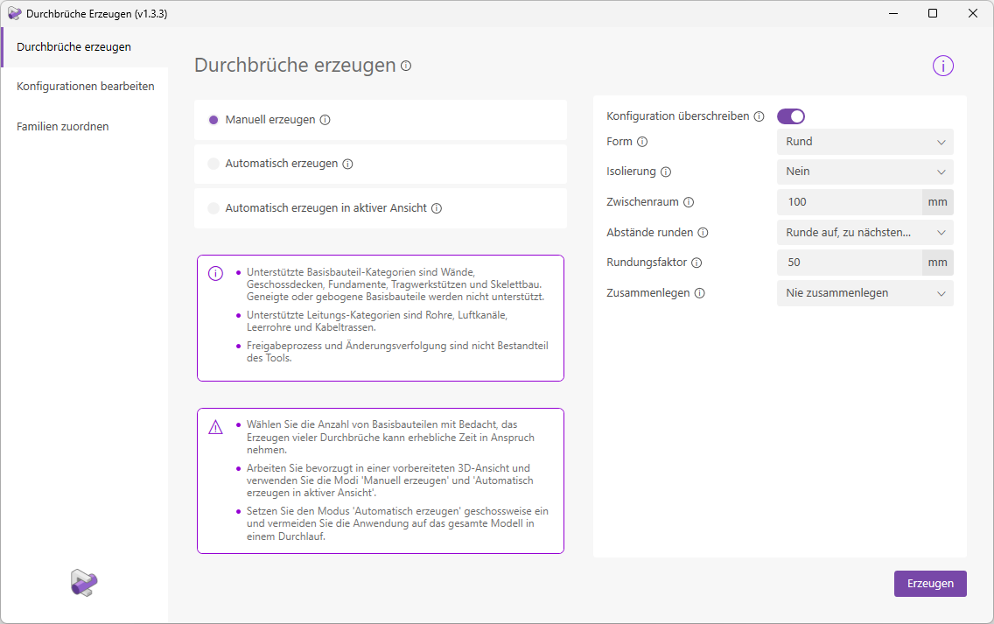The image size is (994, 624).
Task: Open the info hint for 'Automatisch erzeugen'
Action: click(348, 164)
